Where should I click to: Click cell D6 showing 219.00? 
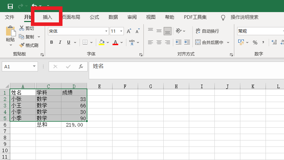74,125
